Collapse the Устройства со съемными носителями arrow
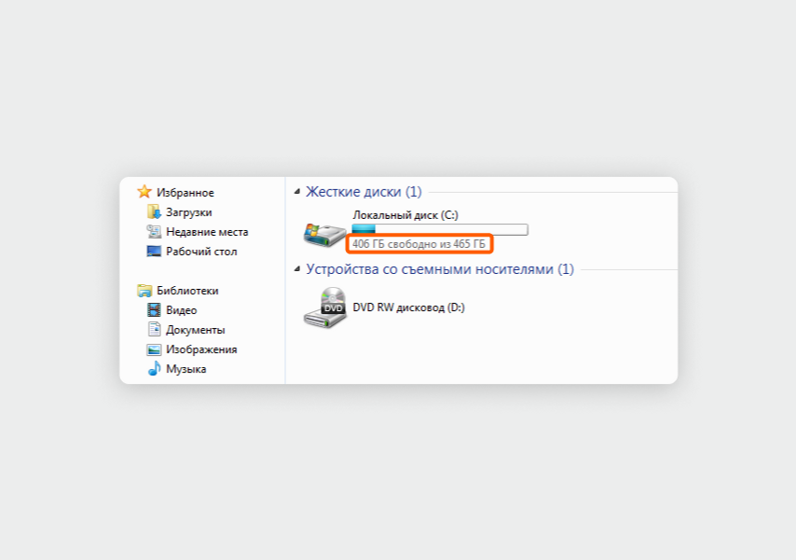Viewport: 796px width, 560px height. (x=297, y=269)
